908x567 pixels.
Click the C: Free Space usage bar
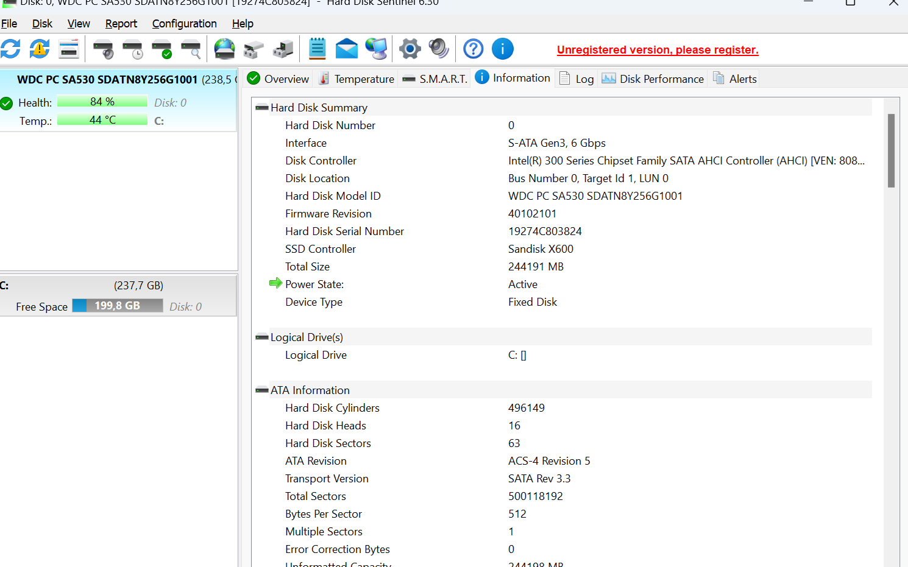click(x=118, y=306)
